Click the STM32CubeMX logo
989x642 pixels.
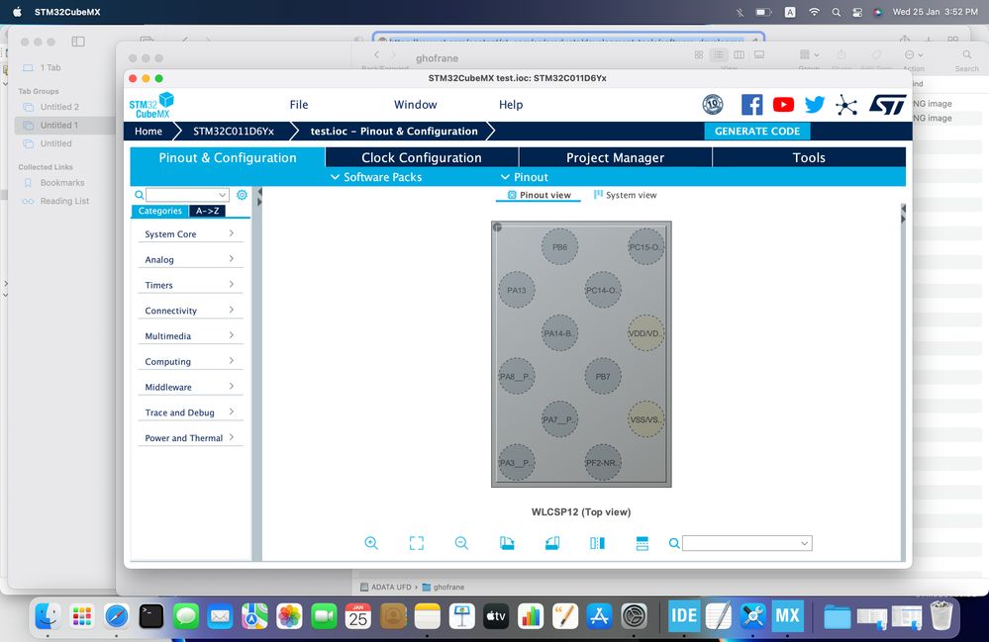click(x=151, y=105)
